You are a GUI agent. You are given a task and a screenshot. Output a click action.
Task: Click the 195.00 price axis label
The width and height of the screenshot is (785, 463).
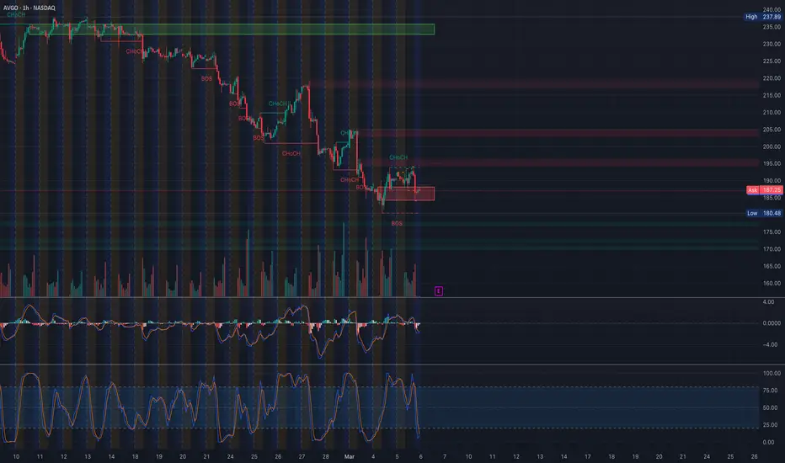(772, 163)
